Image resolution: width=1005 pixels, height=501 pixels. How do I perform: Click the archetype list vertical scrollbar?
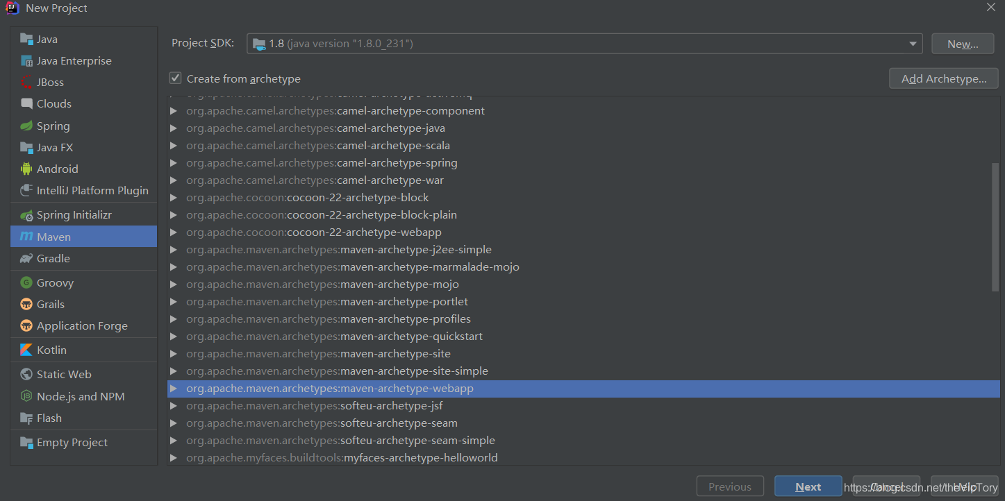tap(995, 227)
